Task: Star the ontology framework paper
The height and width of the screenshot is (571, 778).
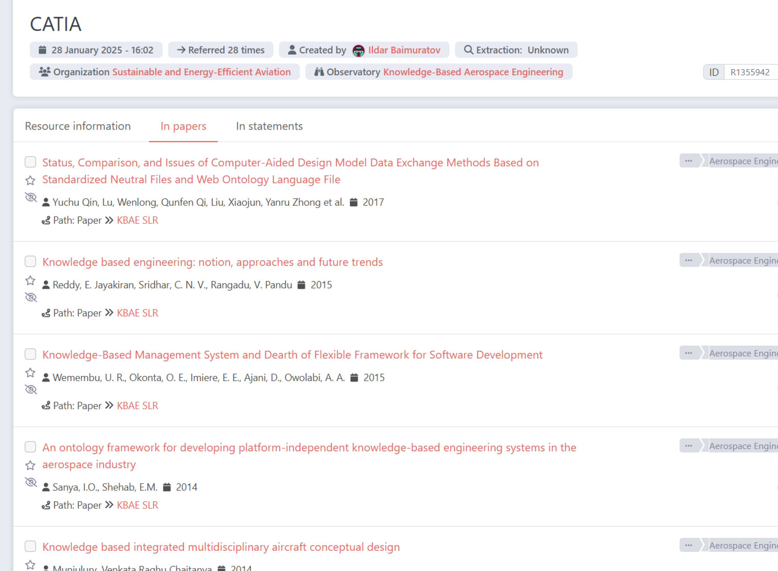Action: (30, 466)
